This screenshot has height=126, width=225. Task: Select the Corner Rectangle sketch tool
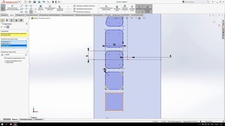[x=21, y=9]
